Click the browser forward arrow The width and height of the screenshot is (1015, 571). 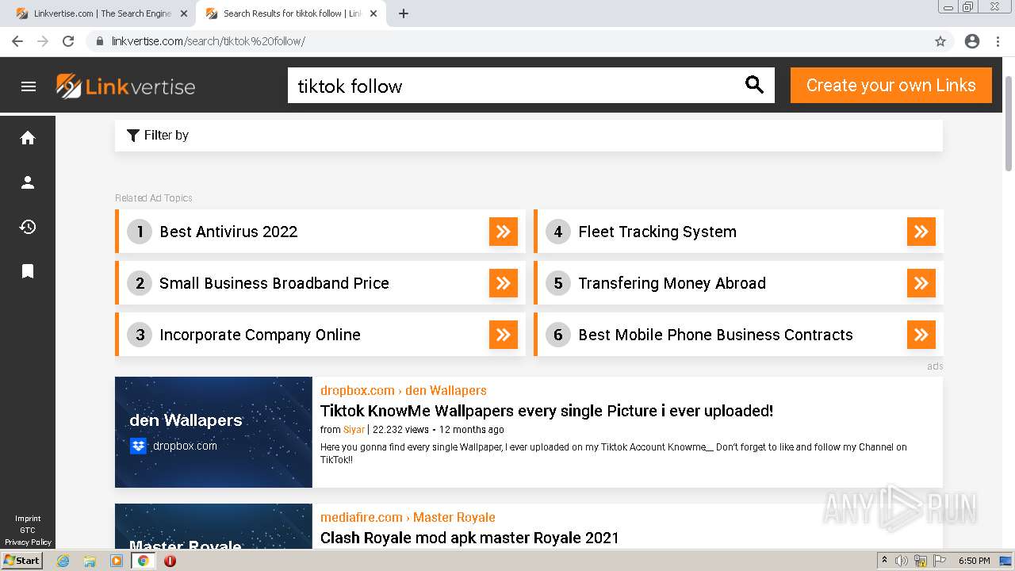coord(43,41)
